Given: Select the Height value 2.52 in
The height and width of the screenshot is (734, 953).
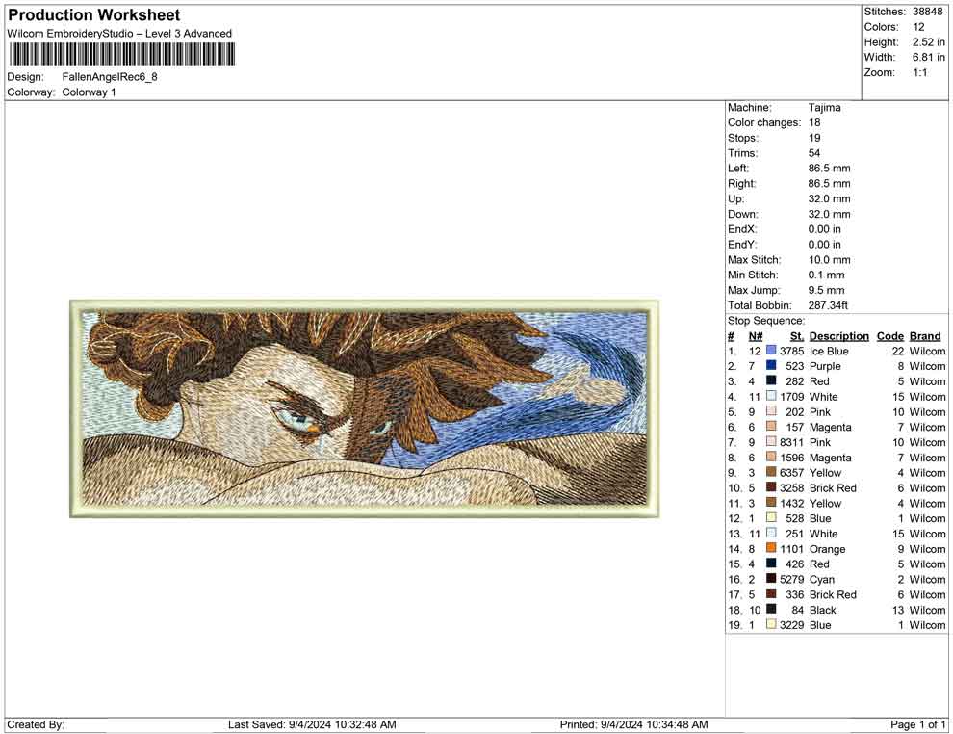Looking at the screenshot, I should coord(928,42).
